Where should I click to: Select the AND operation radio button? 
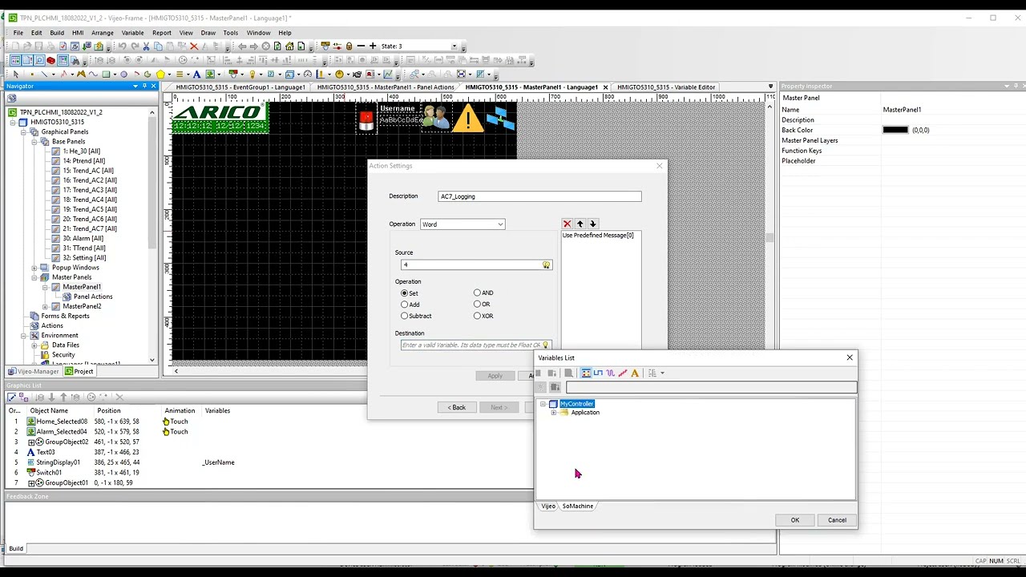477,293
